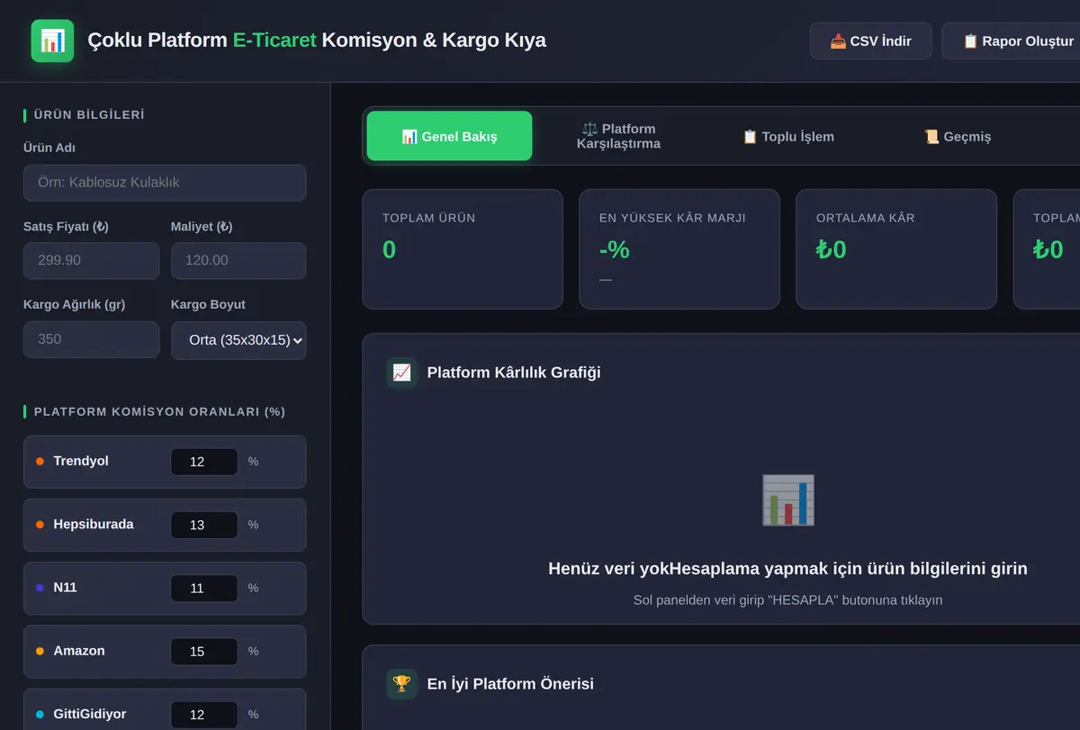Click the Toplam Ürün stat card
This screenshot has height=730, width=1080.
tap(463, 249)
